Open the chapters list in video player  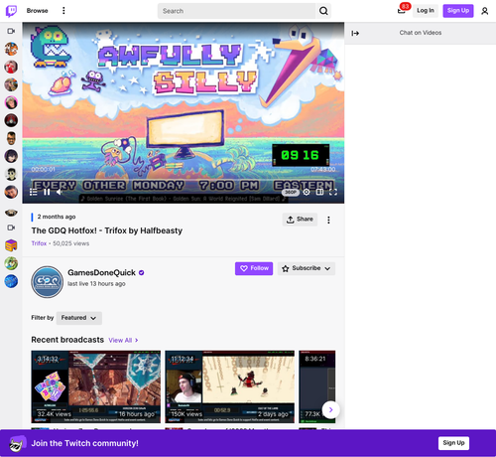[33, 192]
